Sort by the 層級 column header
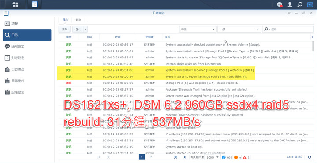 pos(69,37)
